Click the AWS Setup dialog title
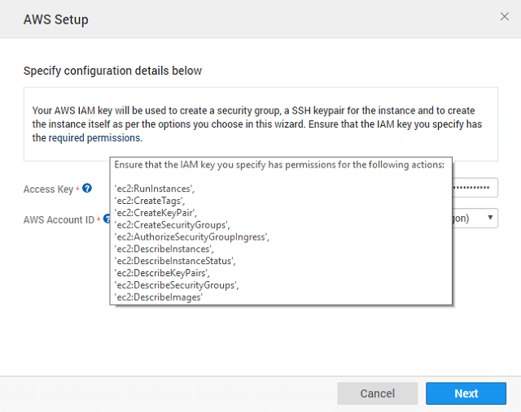 (56, 19)
